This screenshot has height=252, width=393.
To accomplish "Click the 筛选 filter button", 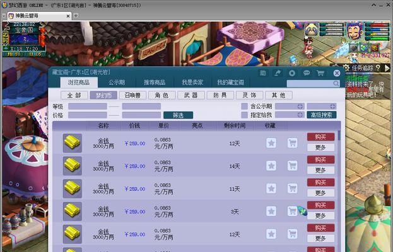I will click(x=178, y=115).
